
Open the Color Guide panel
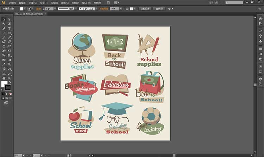coord(260,24)
